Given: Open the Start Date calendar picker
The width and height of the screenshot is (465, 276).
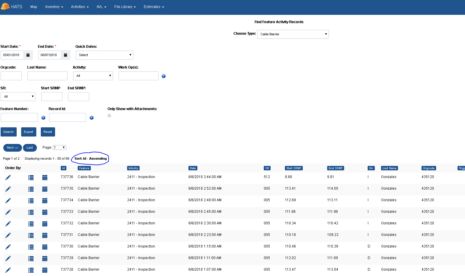Looking at the screenshot, I should 28,55.
